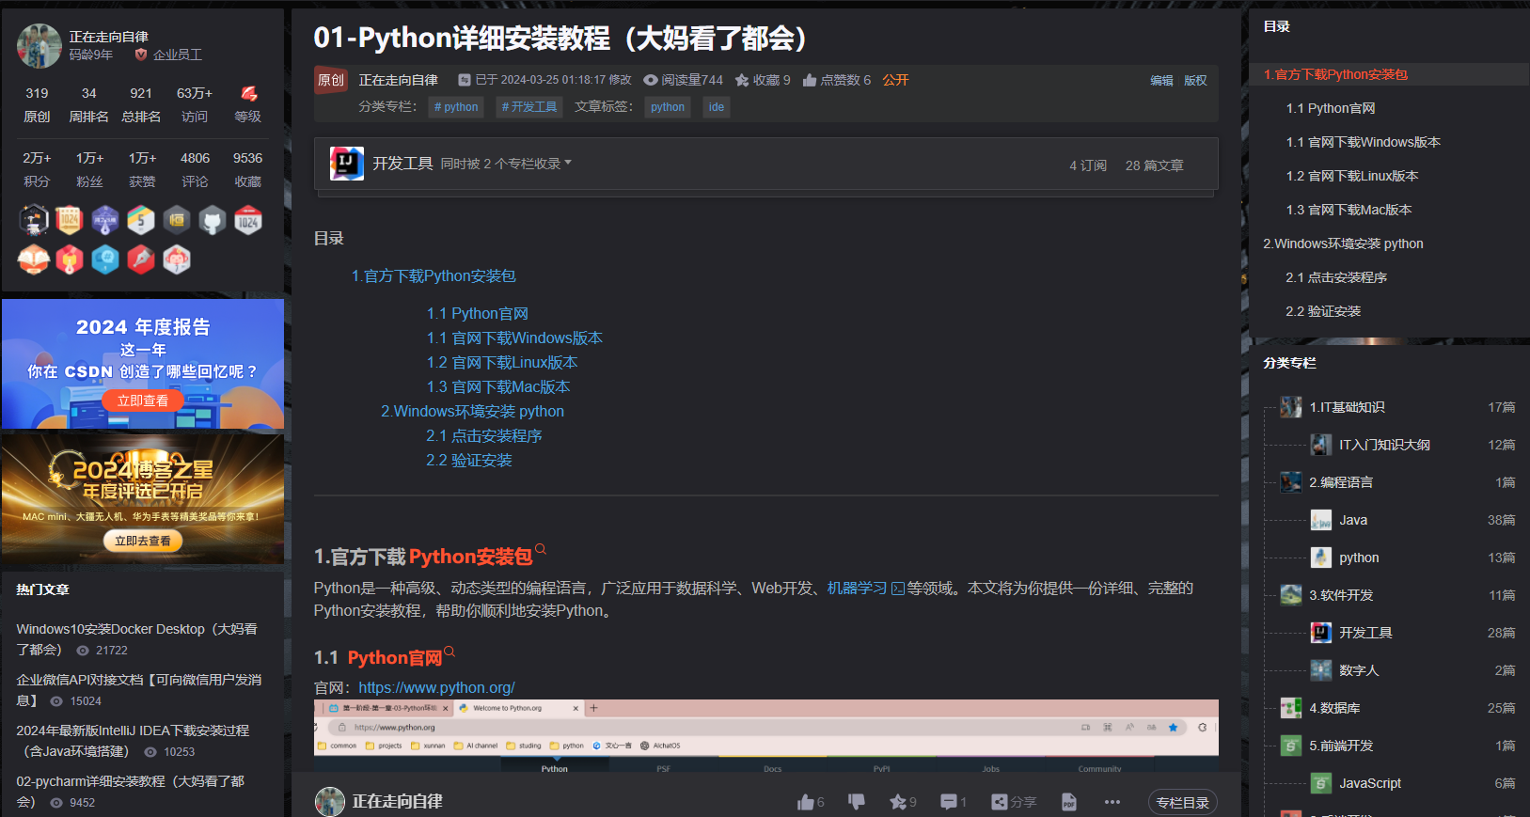Click the search icon beside 1.1 Python官网 heading
The height and width of the screenshot is (817, 1530).
pos(450,652)
